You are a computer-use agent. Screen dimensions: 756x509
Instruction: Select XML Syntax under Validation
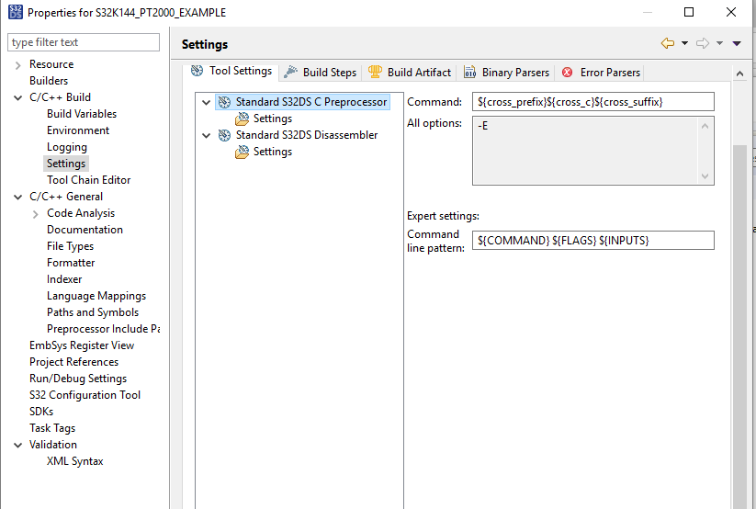point(75,461)
